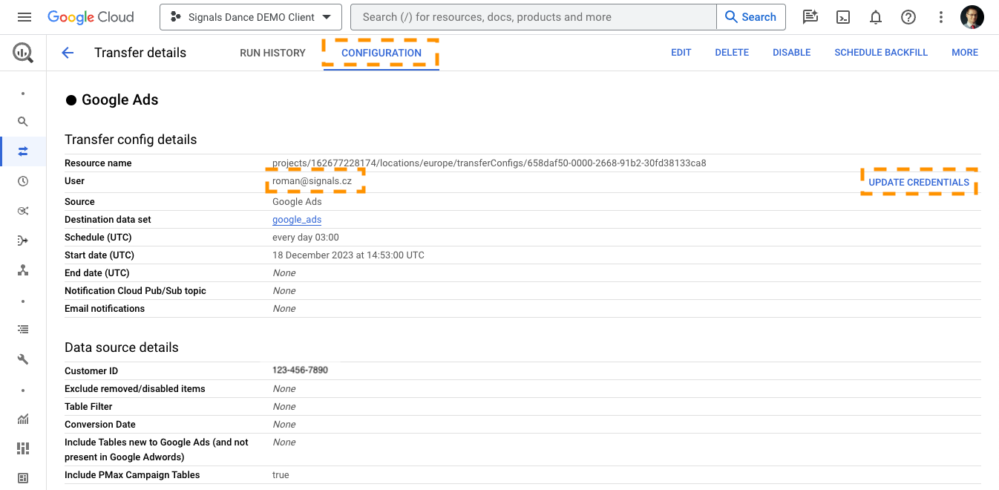Open the Gemini assistant sparkle icon
999x490 pixels.
point(810,17)
